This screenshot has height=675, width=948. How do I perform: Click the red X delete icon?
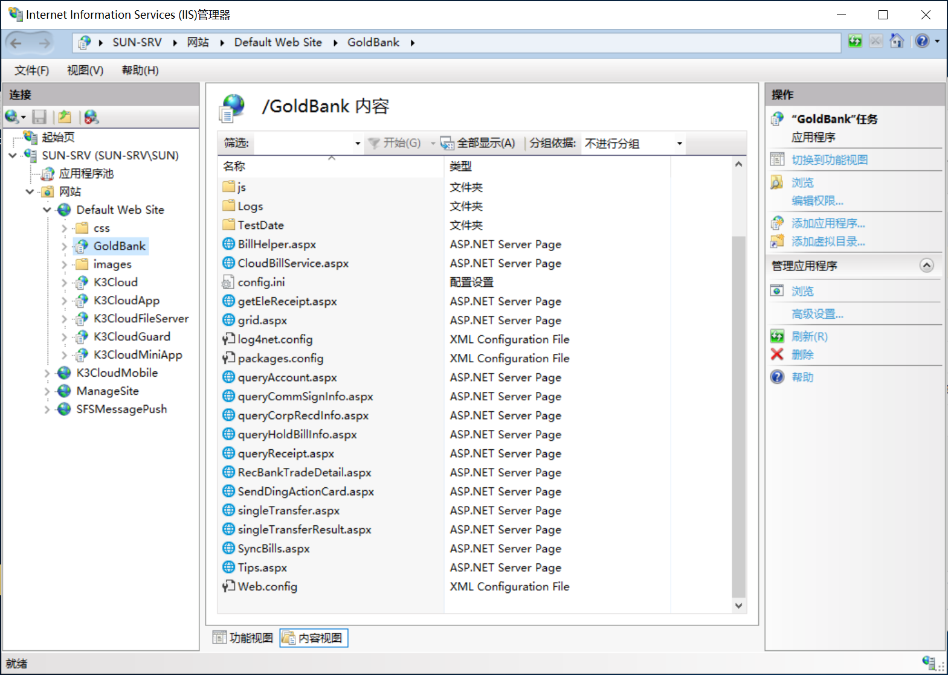pyautogui.click(x=777, y=354)
